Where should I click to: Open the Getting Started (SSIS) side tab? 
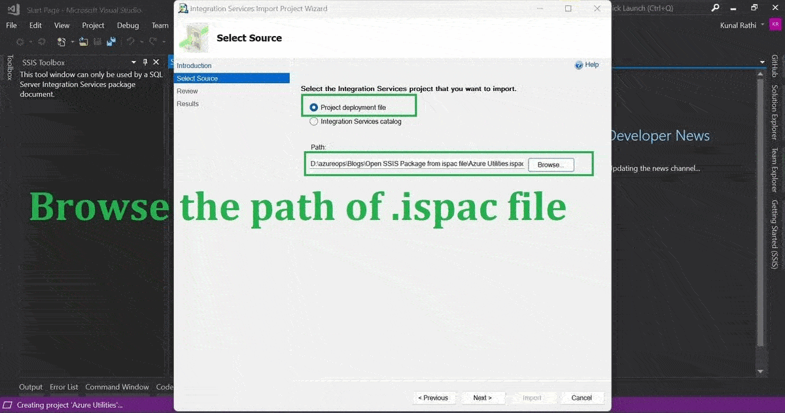775,234
